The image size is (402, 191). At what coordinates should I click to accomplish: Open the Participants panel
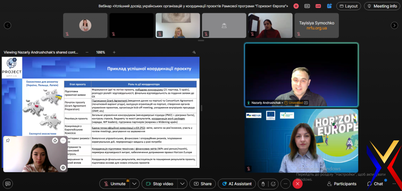click(342, 184)
